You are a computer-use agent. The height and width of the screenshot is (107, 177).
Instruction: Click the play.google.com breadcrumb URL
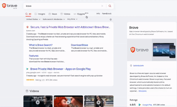[x=43, y=72]
